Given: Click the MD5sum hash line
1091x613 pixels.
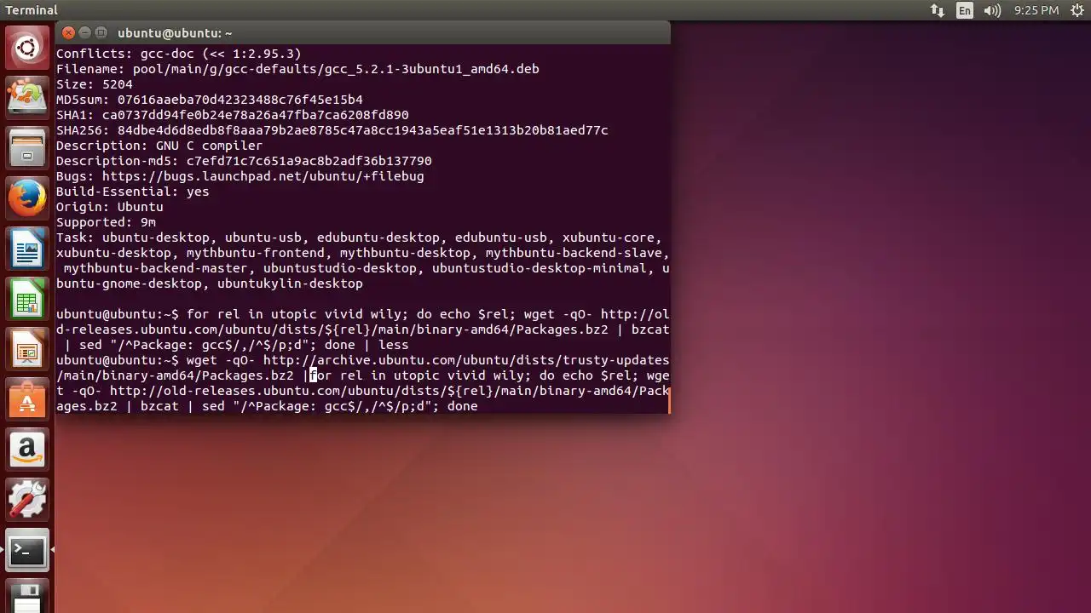Looking at the screenshot, I should [210, 100].
